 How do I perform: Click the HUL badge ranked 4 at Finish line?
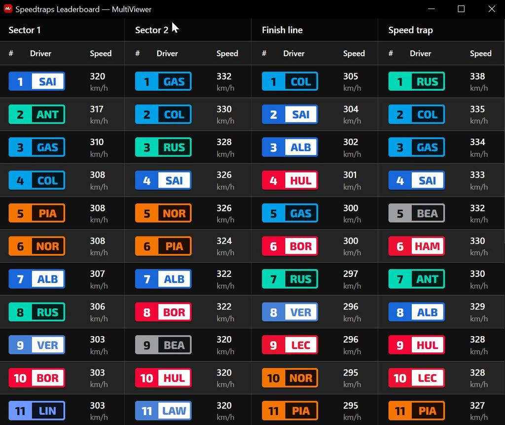(x=290, y=180)
